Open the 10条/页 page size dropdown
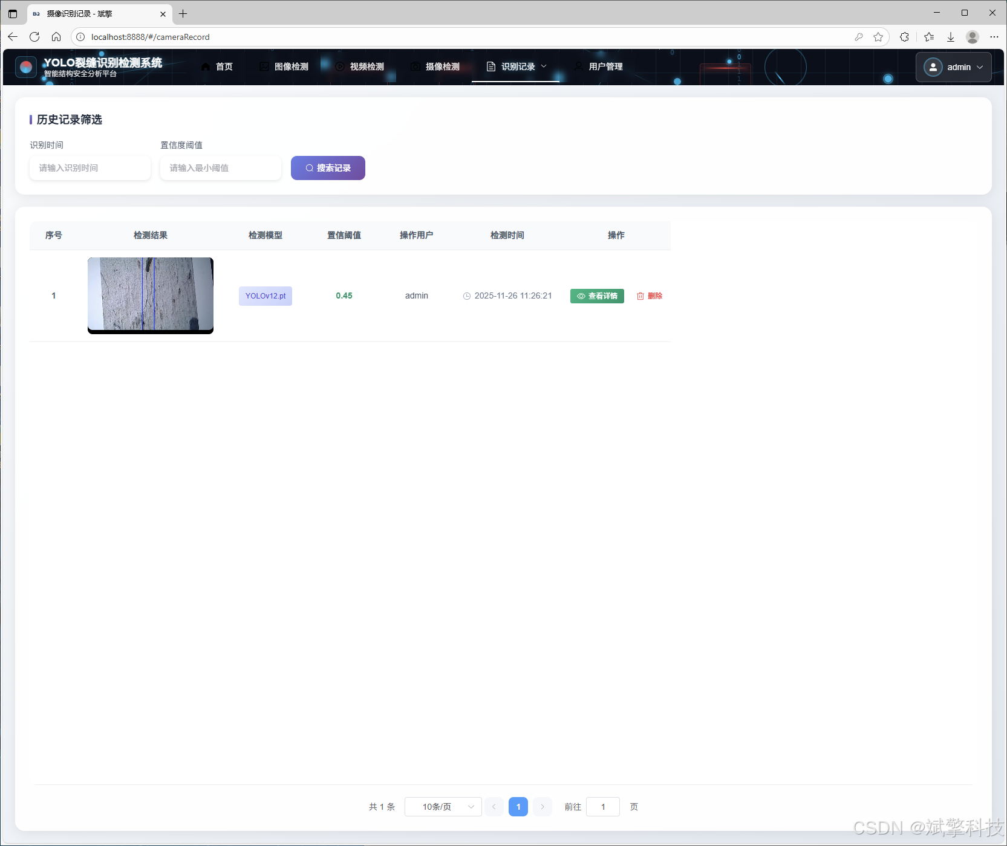 click(443, 807)
